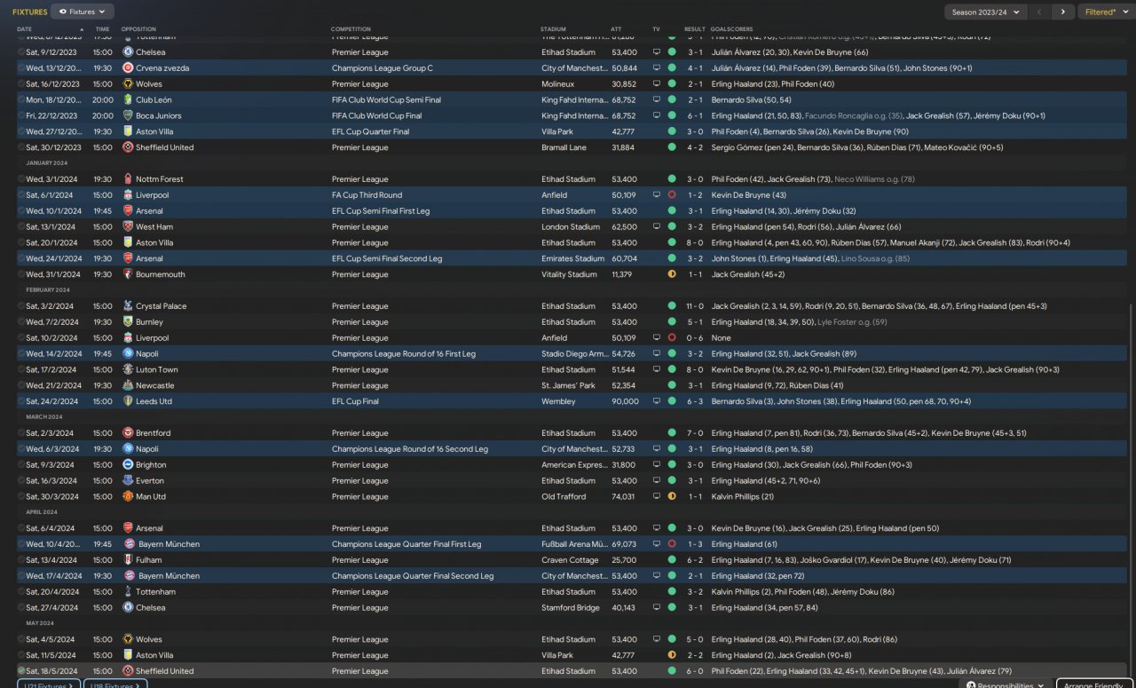Image resolution: width=1136 pixels, height=688 pixels.
Task: Tick the selection check for the West Ham fixture
Action: click(x=21, y=227)
